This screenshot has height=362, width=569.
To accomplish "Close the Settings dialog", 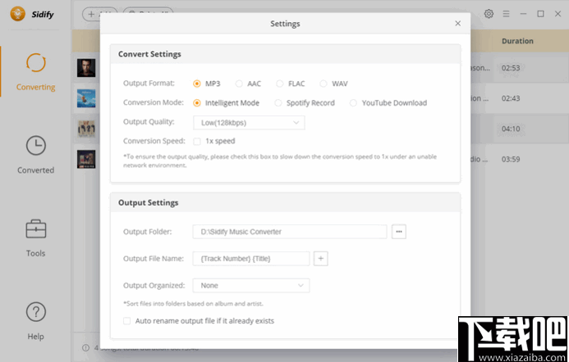I will click(457, 24).
